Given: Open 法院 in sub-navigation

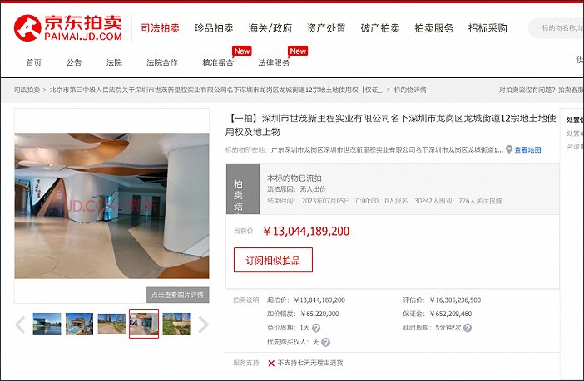Looking at the screenshot, I should pos(114,62).
